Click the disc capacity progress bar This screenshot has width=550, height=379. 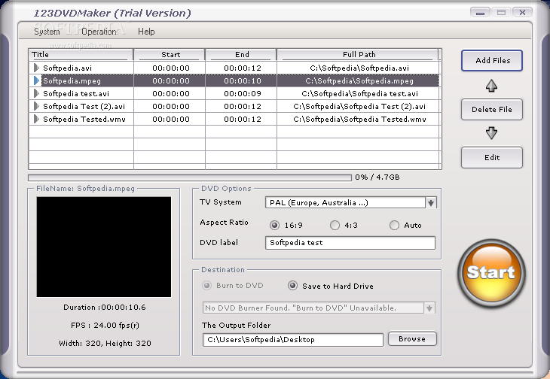pos(190,177)
